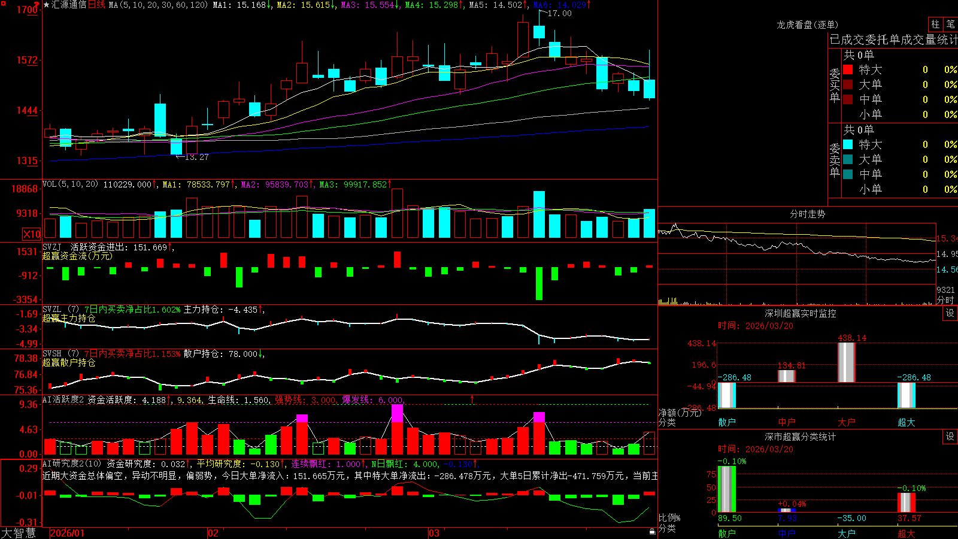Click the red 大户 label under 实时监控
Image resolution: width=958 pixels, height=539 pixels.
coord(847,422)
